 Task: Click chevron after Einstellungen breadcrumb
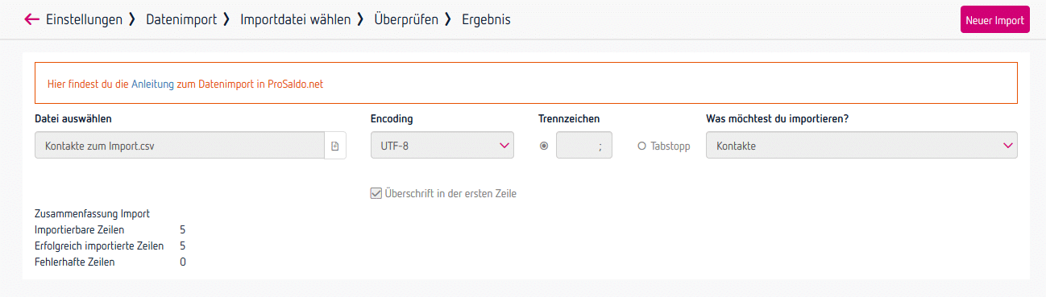click(x=131, y=19)
